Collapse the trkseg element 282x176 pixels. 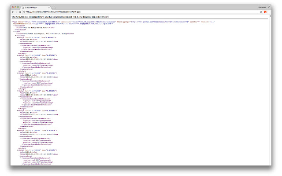click(x=16, y=36)
